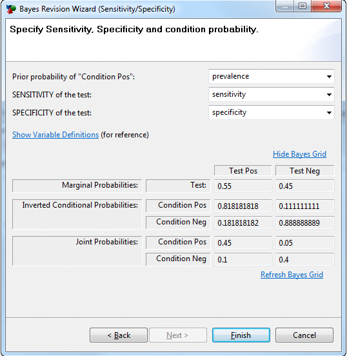Click the Test Neg column header

click(305, 170)
